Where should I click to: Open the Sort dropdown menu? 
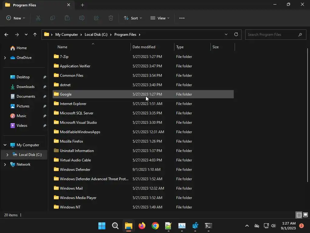(x=133, y=18)
